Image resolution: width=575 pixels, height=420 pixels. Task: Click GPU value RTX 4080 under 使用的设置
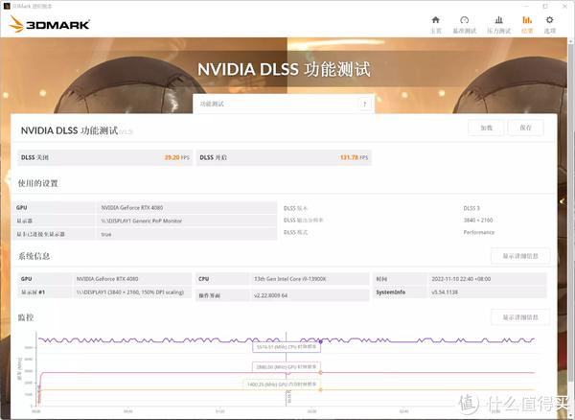[x=132, y=208]
